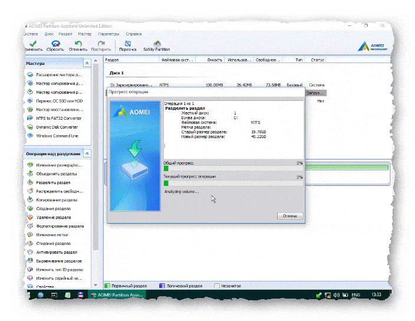Select Allocate free space (Распределить свободн...)
The width and height of the screenshot is (415, 321).
[55, 191]
